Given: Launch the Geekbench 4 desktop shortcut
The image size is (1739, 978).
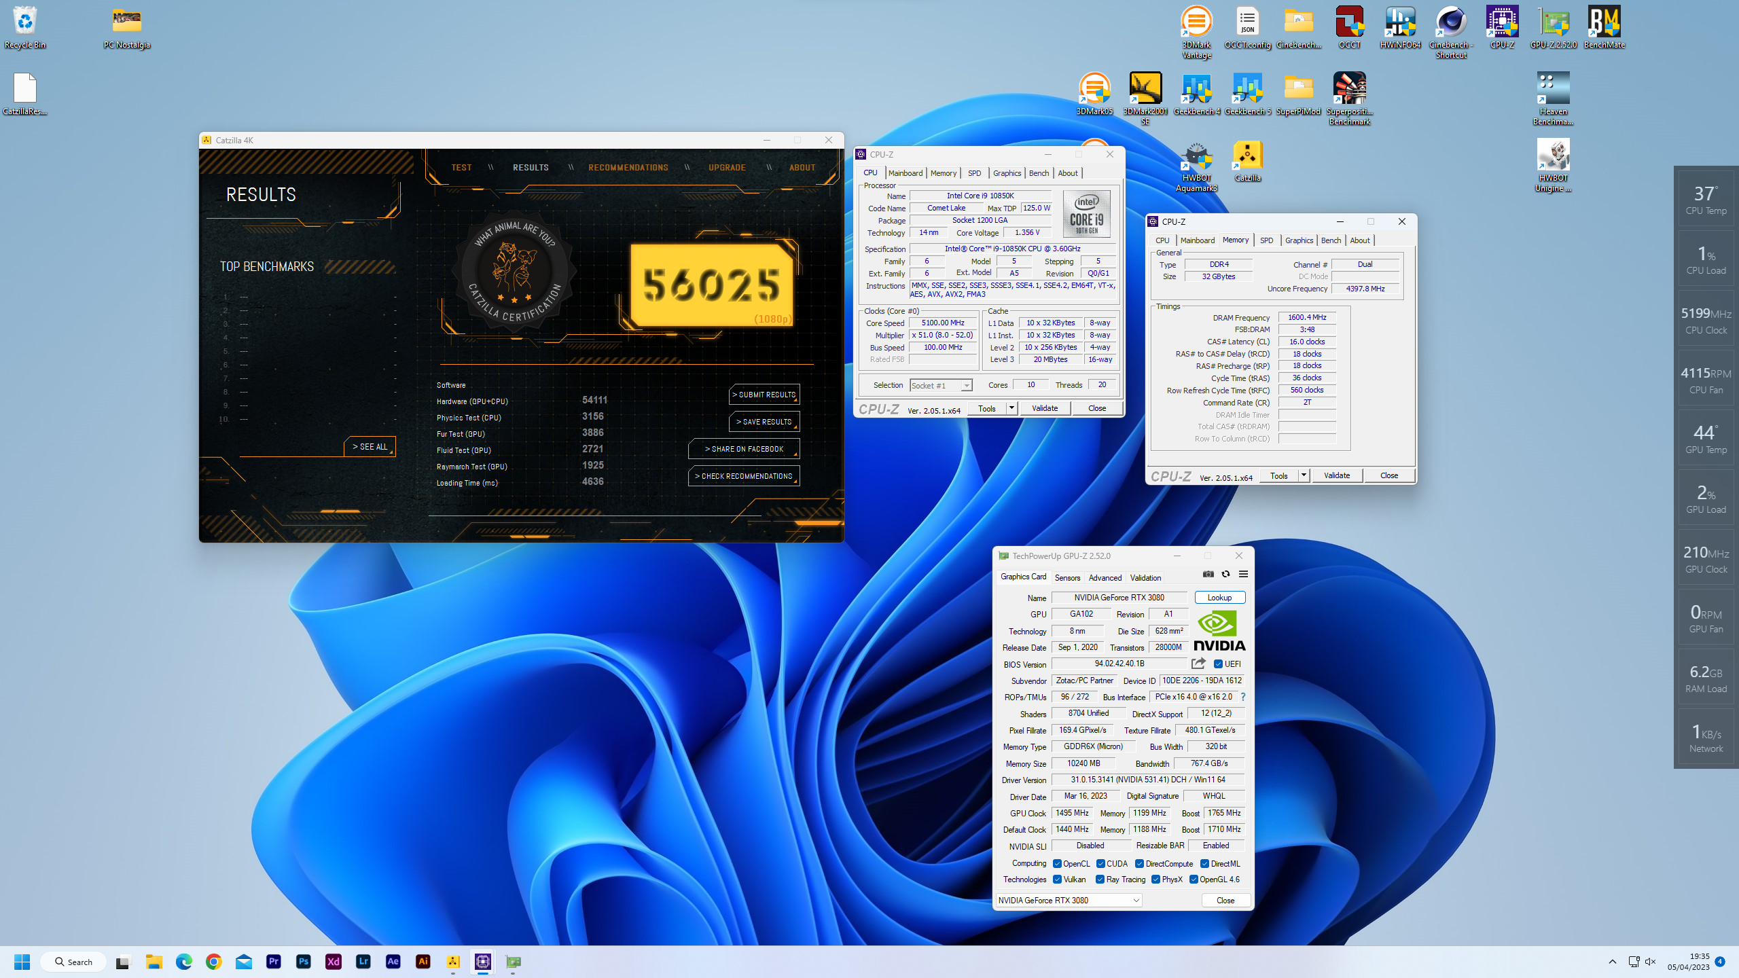Looking at the screenshot, I should pyautogui.click(x=1196, y=94).
